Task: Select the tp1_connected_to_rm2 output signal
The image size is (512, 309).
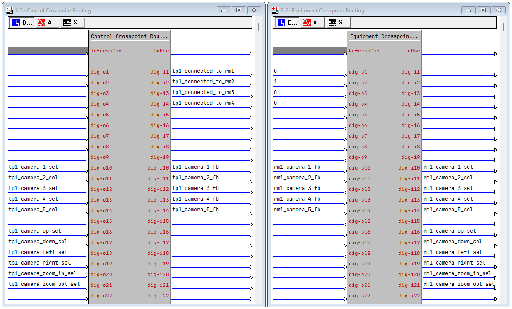Action: pos(203,82)
